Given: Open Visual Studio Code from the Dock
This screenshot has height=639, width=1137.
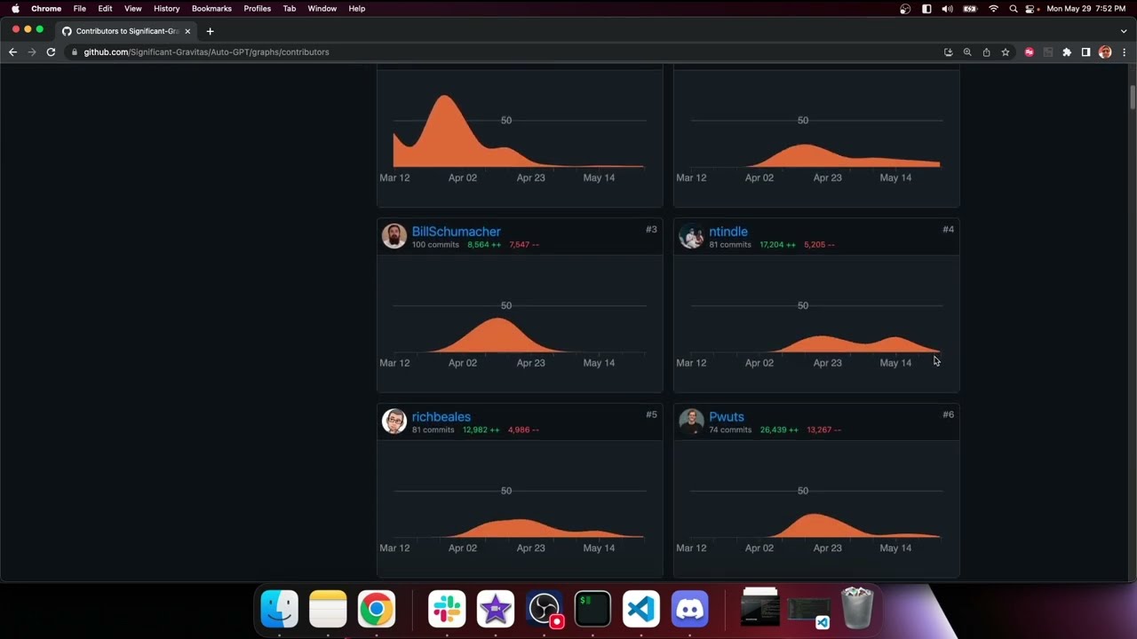Looking at the screenshot, I should click(x=641, y=610).
